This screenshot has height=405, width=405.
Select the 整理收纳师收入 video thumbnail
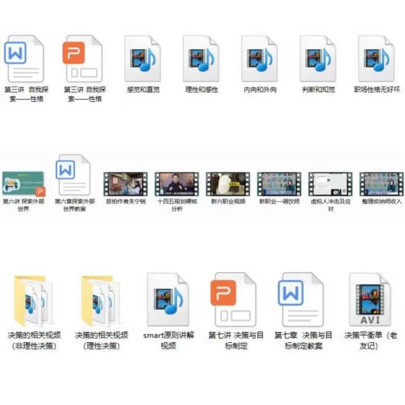(381, 184)
